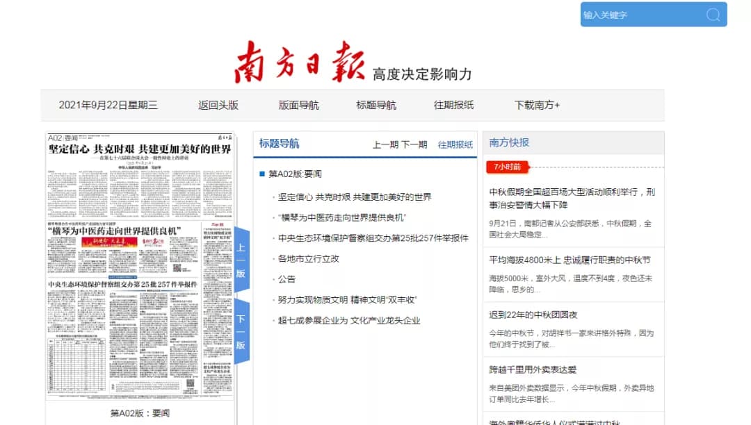This screenshot has height=425, width=751.
Task: Click summary text 今年的中秋节，对胡祥书一家
Action: coord(571,338)
